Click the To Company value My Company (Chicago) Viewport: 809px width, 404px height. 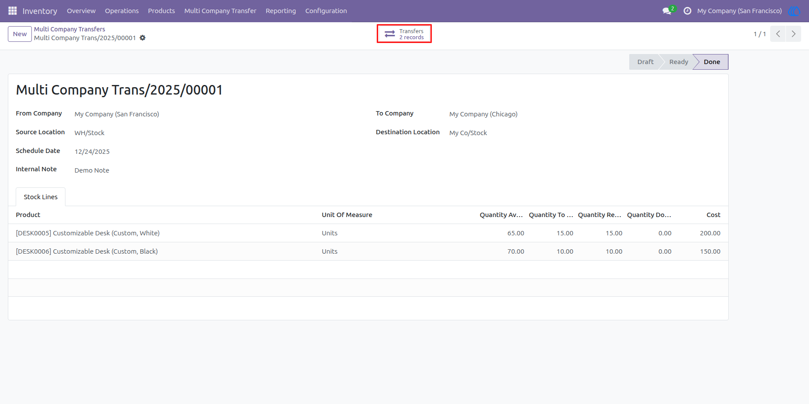[483, 114]
